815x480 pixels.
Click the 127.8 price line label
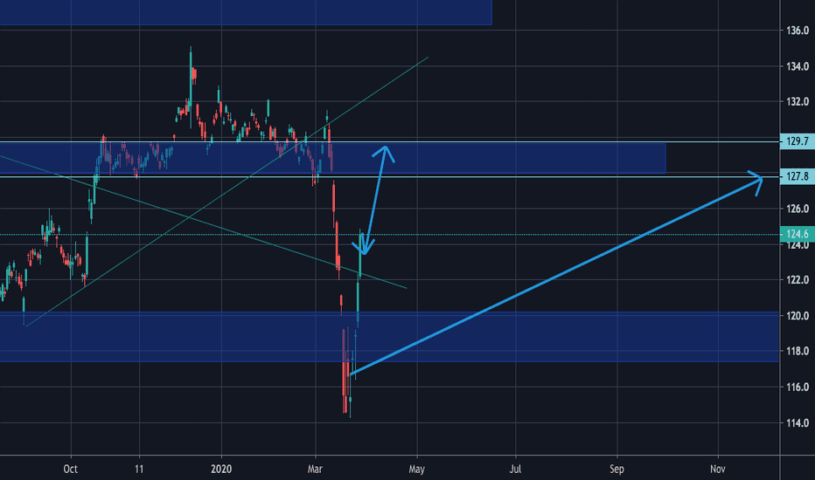click(x=798, y=176)
